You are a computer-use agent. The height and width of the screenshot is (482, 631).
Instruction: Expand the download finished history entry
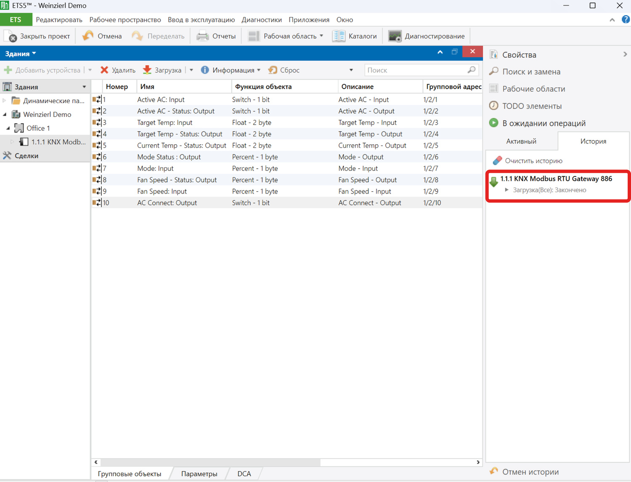[x=507, y=190]
